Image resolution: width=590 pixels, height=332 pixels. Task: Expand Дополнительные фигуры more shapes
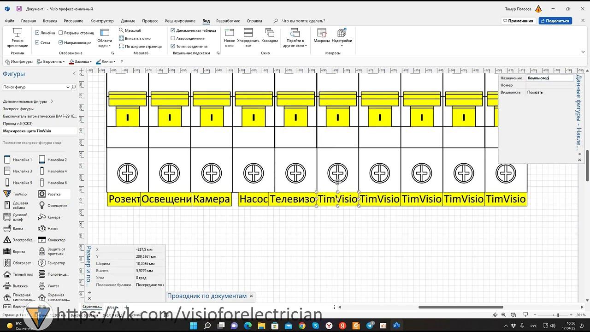coord(28,101)
